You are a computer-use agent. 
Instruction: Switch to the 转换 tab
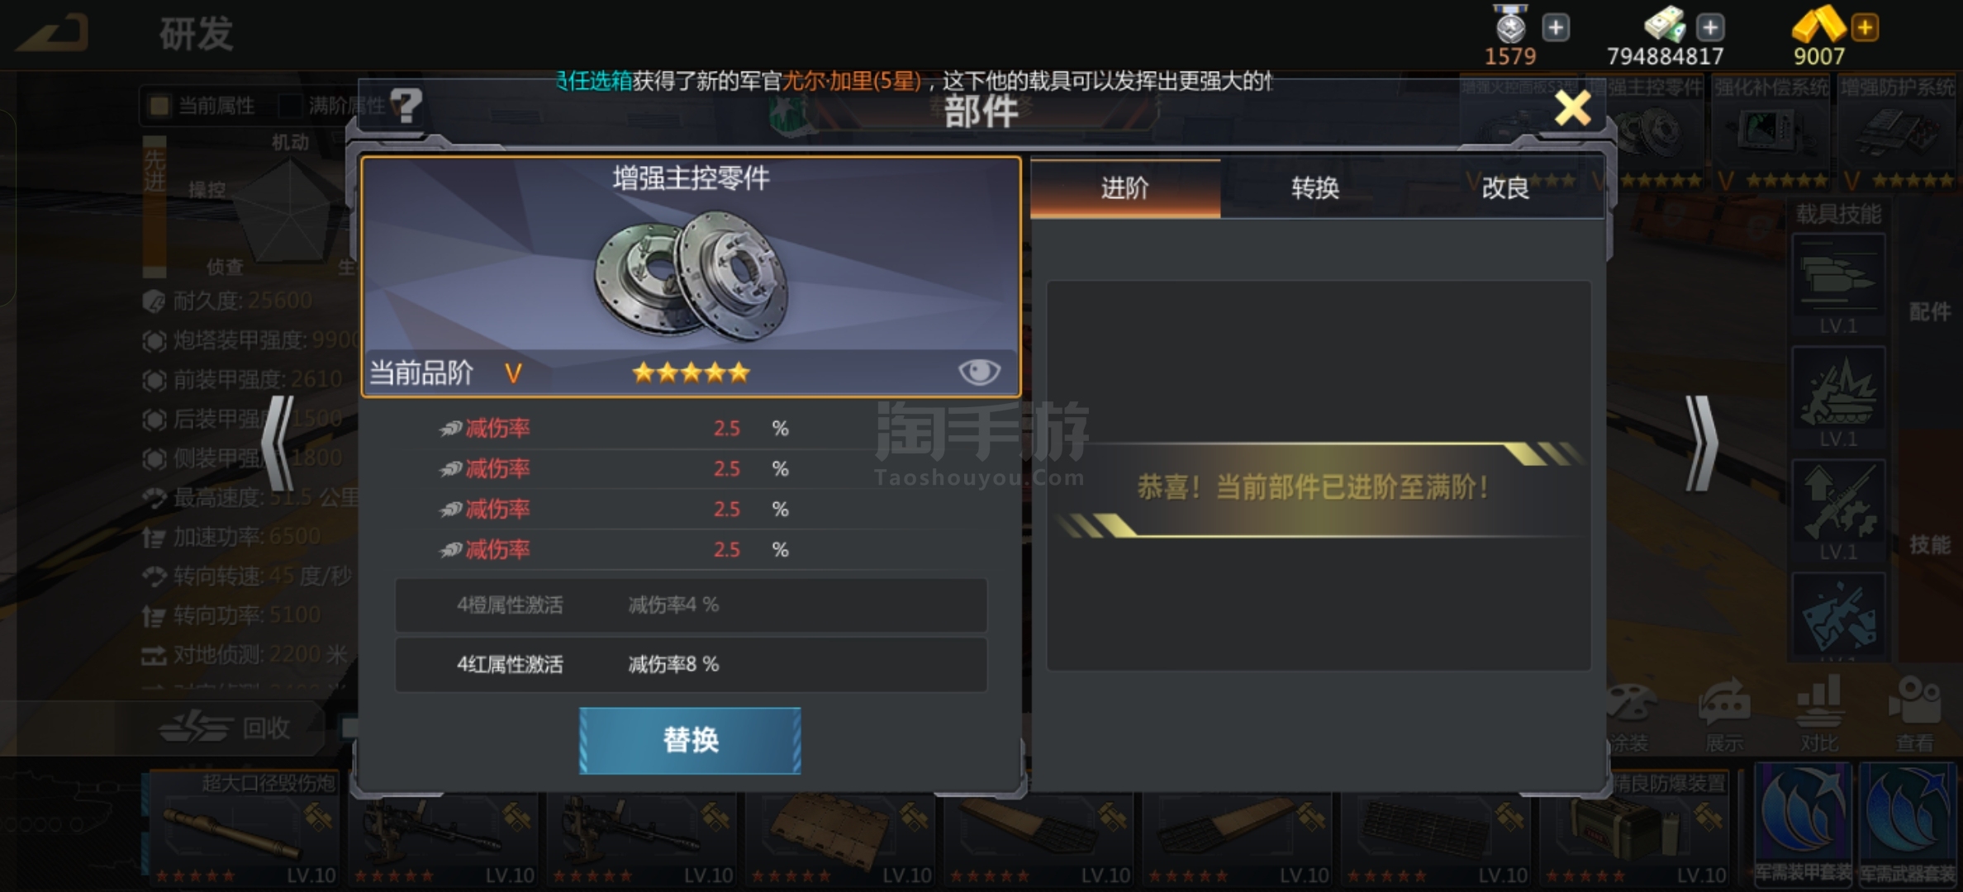[x=1314, y=188]
